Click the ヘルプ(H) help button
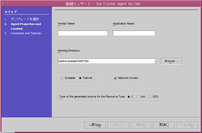202x133 pixels. coord(187,125)
